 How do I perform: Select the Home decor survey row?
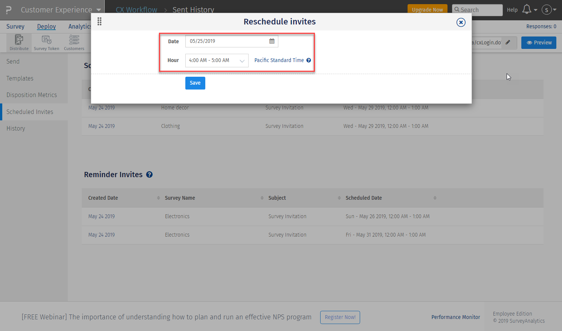point(313,108)
